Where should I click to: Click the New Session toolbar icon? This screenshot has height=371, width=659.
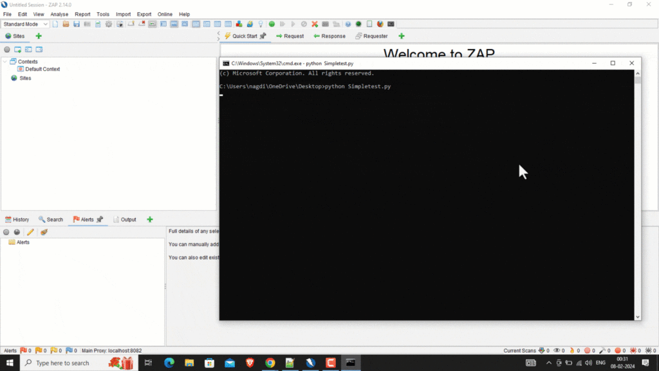tap(55, 24)
